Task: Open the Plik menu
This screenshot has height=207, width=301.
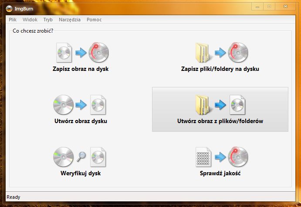Action: pyautogui.click(x=13, y=20)
